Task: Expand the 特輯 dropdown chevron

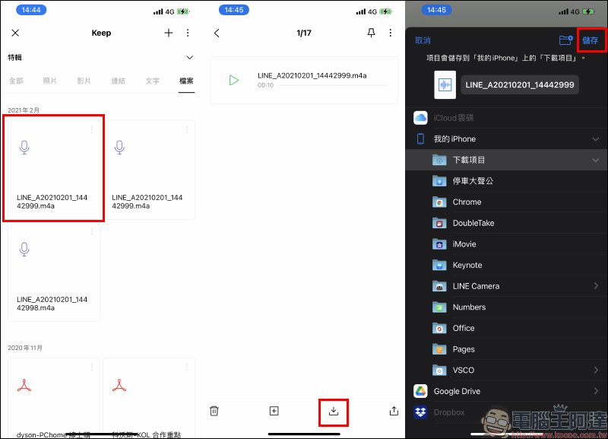Action: click(x=189, y=58)
